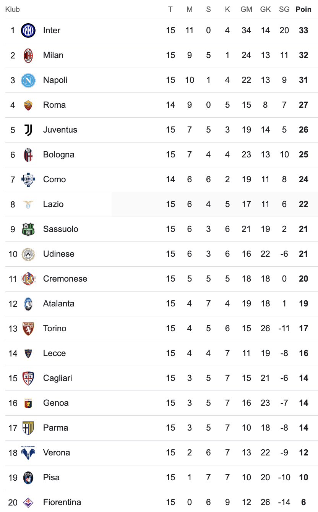Click the SG column header

point(284,9)
